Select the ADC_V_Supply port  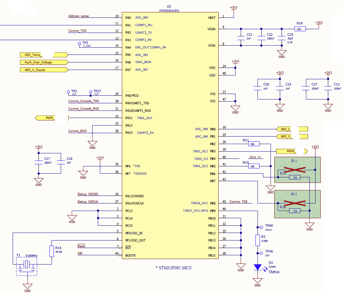click(44, 70)
